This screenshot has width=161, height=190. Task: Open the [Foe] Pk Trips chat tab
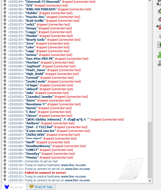click(x=41, y=187)
